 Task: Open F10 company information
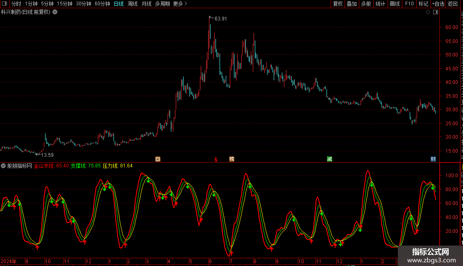(x=409, y=4)
